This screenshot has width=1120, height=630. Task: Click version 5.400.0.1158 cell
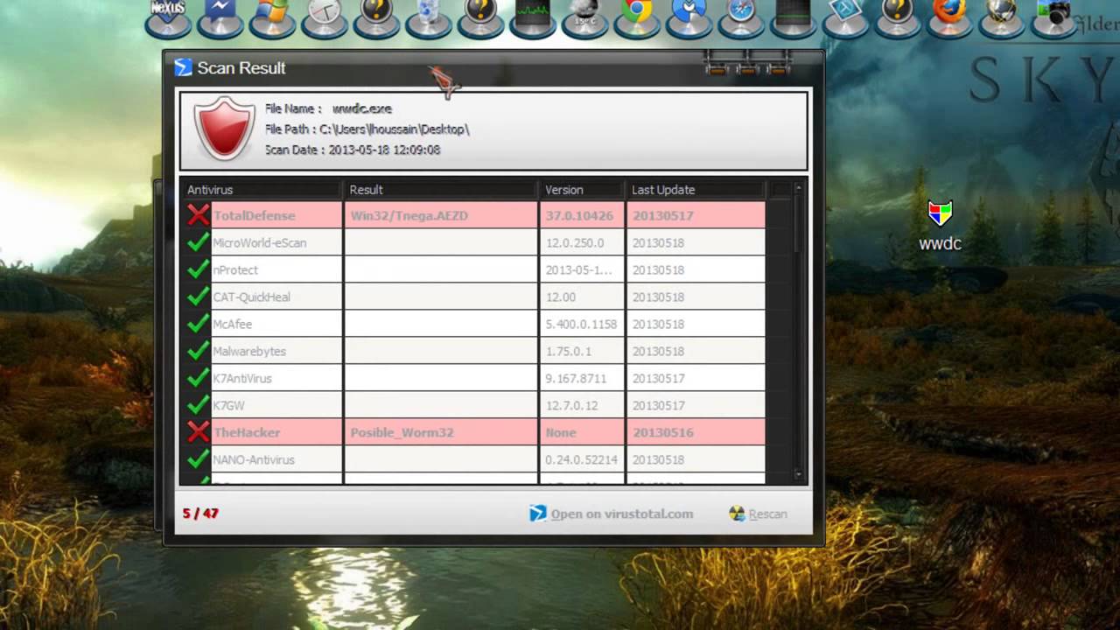pyautogui.click(x=581, y=324)
